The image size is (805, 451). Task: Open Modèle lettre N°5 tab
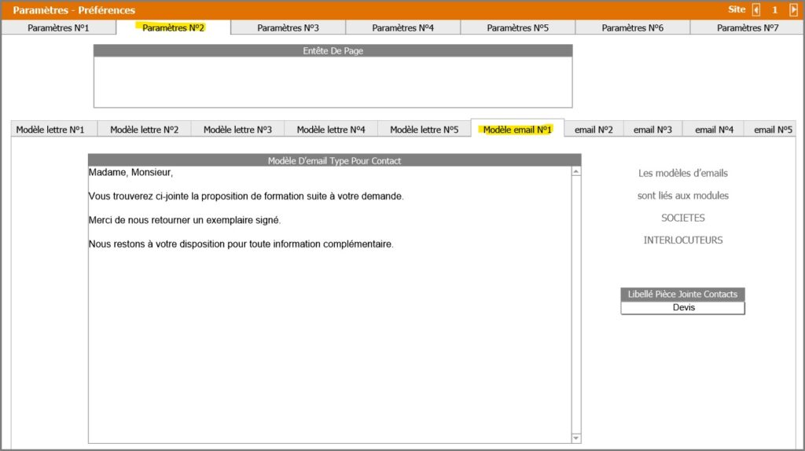click(424, 130)
